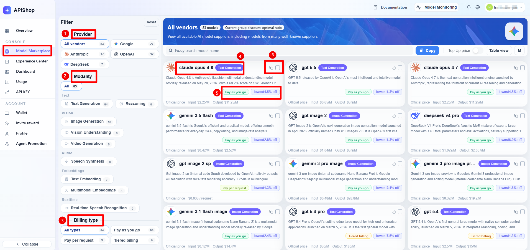
Task: Collapse the left sidebar
Action: pyautogui.click(x=27, y=244)
